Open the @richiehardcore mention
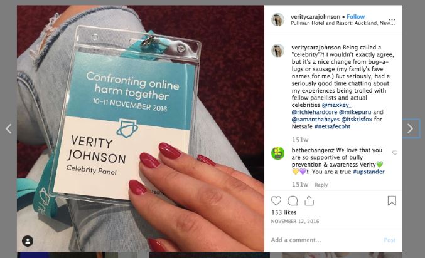Viewport: 425px width, 258px height. tap(315, 112)
